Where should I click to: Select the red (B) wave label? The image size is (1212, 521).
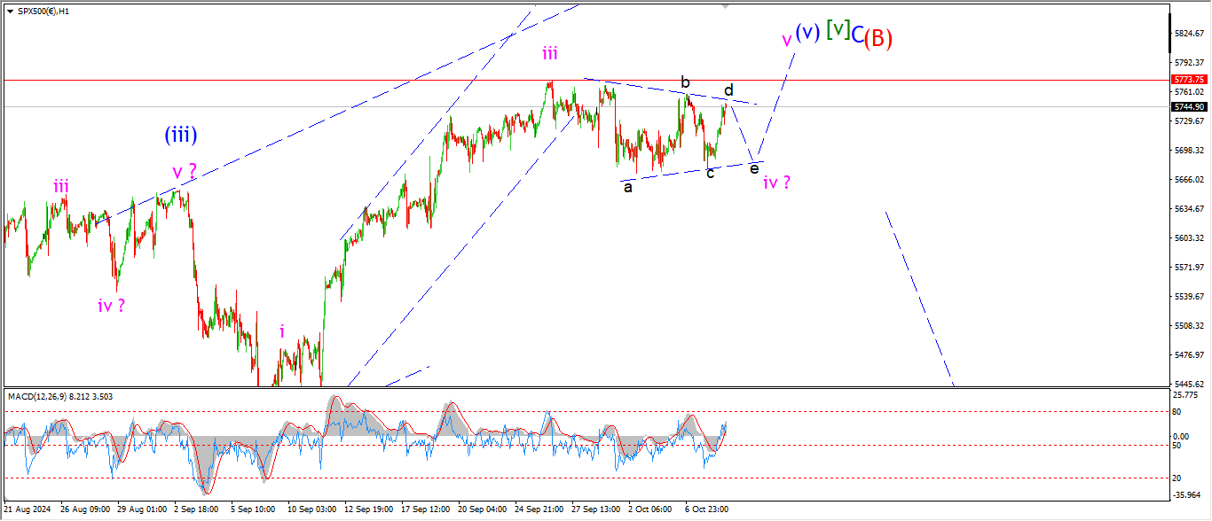pos(878,38)
